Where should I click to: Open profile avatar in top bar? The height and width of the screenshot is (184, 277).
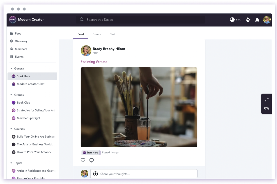click(267, 19)
